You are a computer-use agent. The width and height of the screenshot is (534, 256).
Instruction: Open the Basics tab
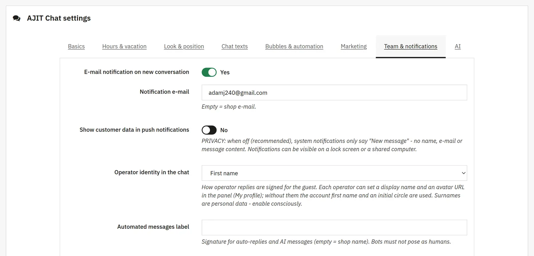point(76,47)
